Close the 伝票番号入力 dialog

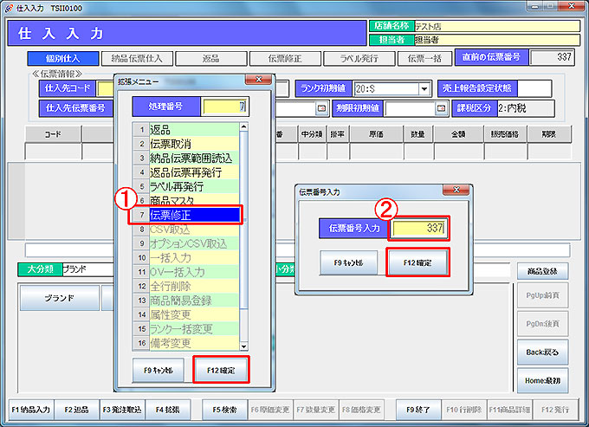pos(456,190)
